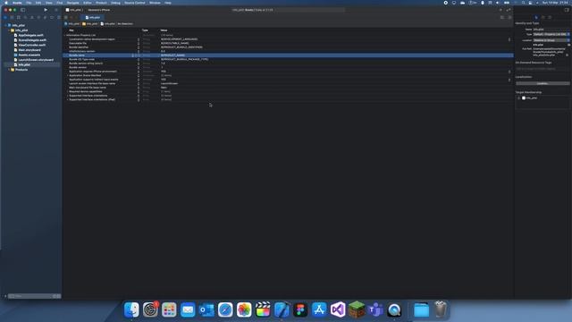Screen dimensions: 572x322
Task: Open Microsoft Teams from the Dock
Action: pos(375,309)
